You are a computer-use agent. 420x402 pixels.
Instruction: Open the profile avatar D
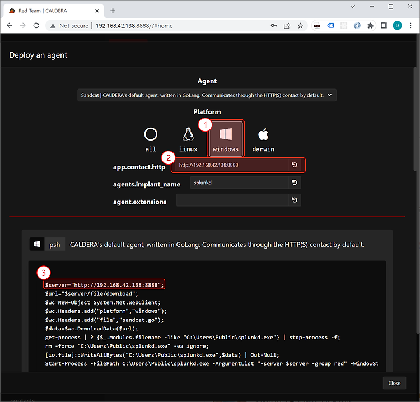[397, 25]
